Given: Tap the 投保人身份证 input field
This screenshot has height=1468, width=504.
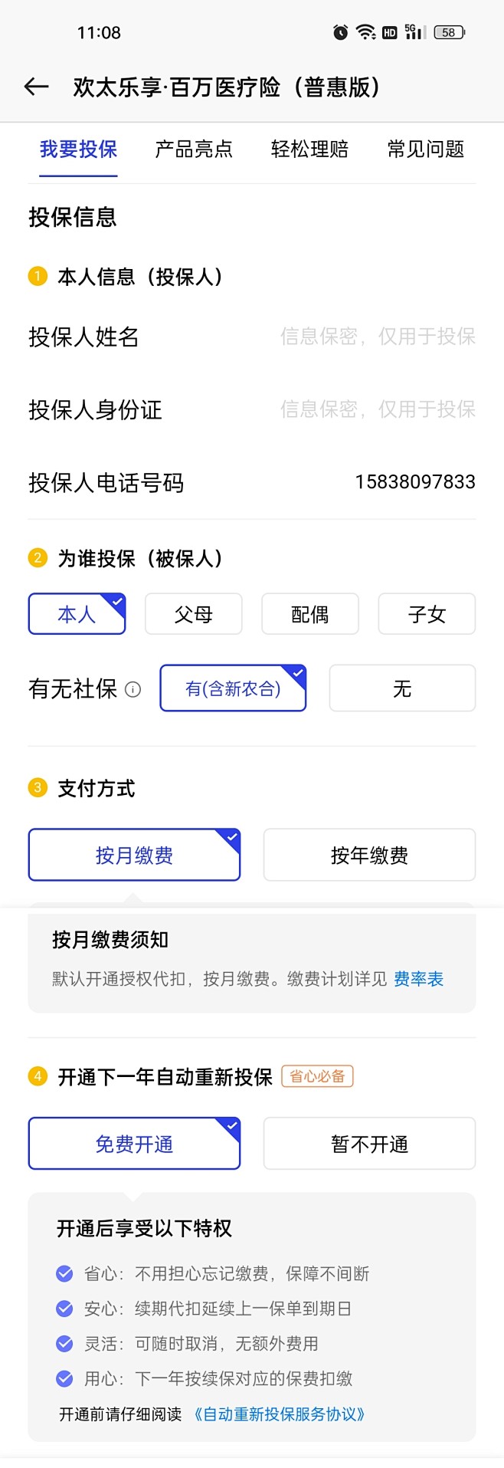Looking at the screenshot, I should (x=377, y=409).
